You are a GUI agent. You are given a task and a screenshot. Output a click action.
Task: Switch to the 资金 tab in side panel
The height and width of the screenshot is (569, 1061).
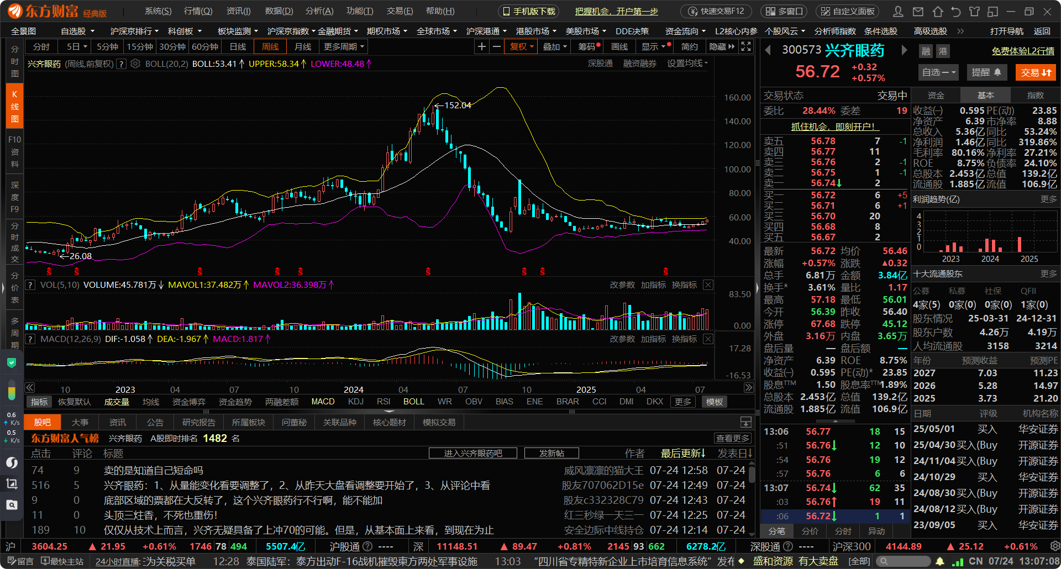936,95
